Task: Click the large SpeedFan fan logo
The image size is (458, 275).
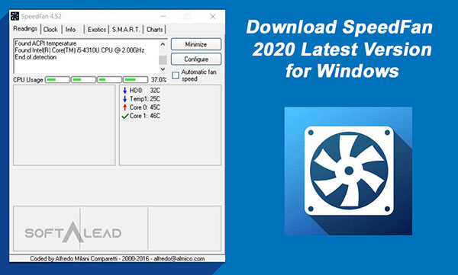Action: 349,171
